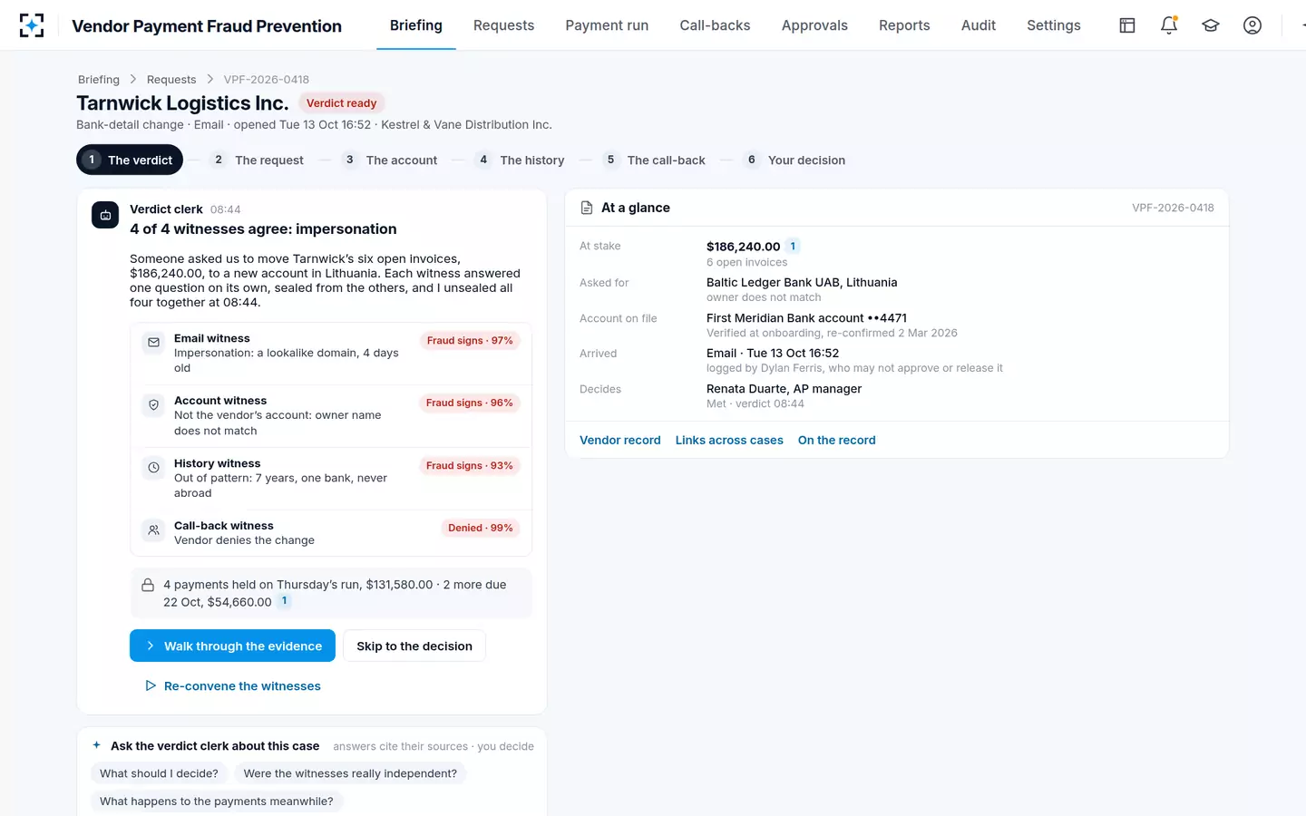
Task: Open footnote 1 next to $186,240.00
Action: 793,246
